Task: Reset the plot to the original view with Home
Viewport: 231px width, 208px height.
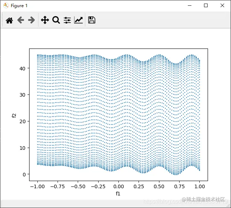Action: point(9,20)
